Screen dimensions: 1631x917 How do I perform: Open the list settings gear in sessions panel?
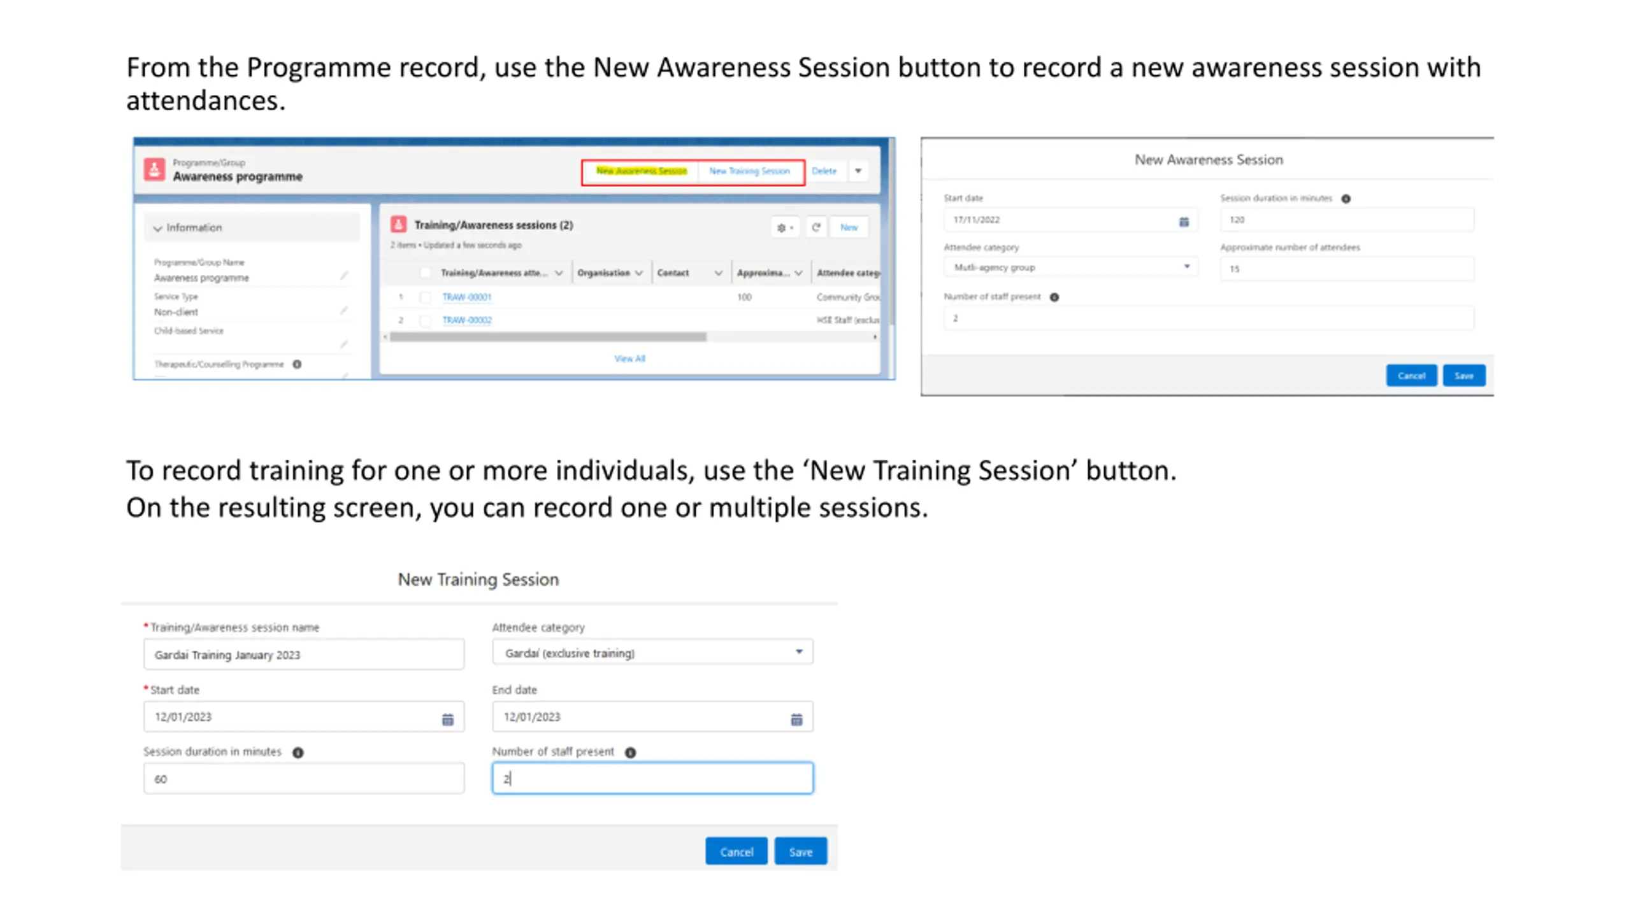pyautogui.click(x=784, y=227)
